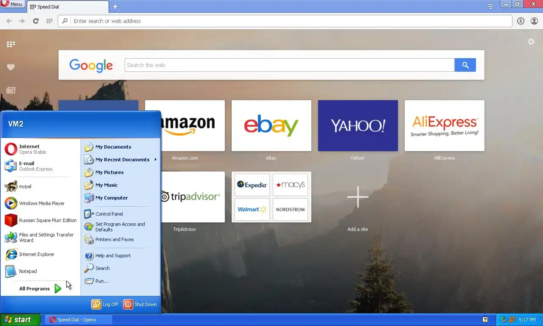Screen dimensions: 543x326
Task: Open E-mail Outlook Express entry
Action: (x=41, y=166)
